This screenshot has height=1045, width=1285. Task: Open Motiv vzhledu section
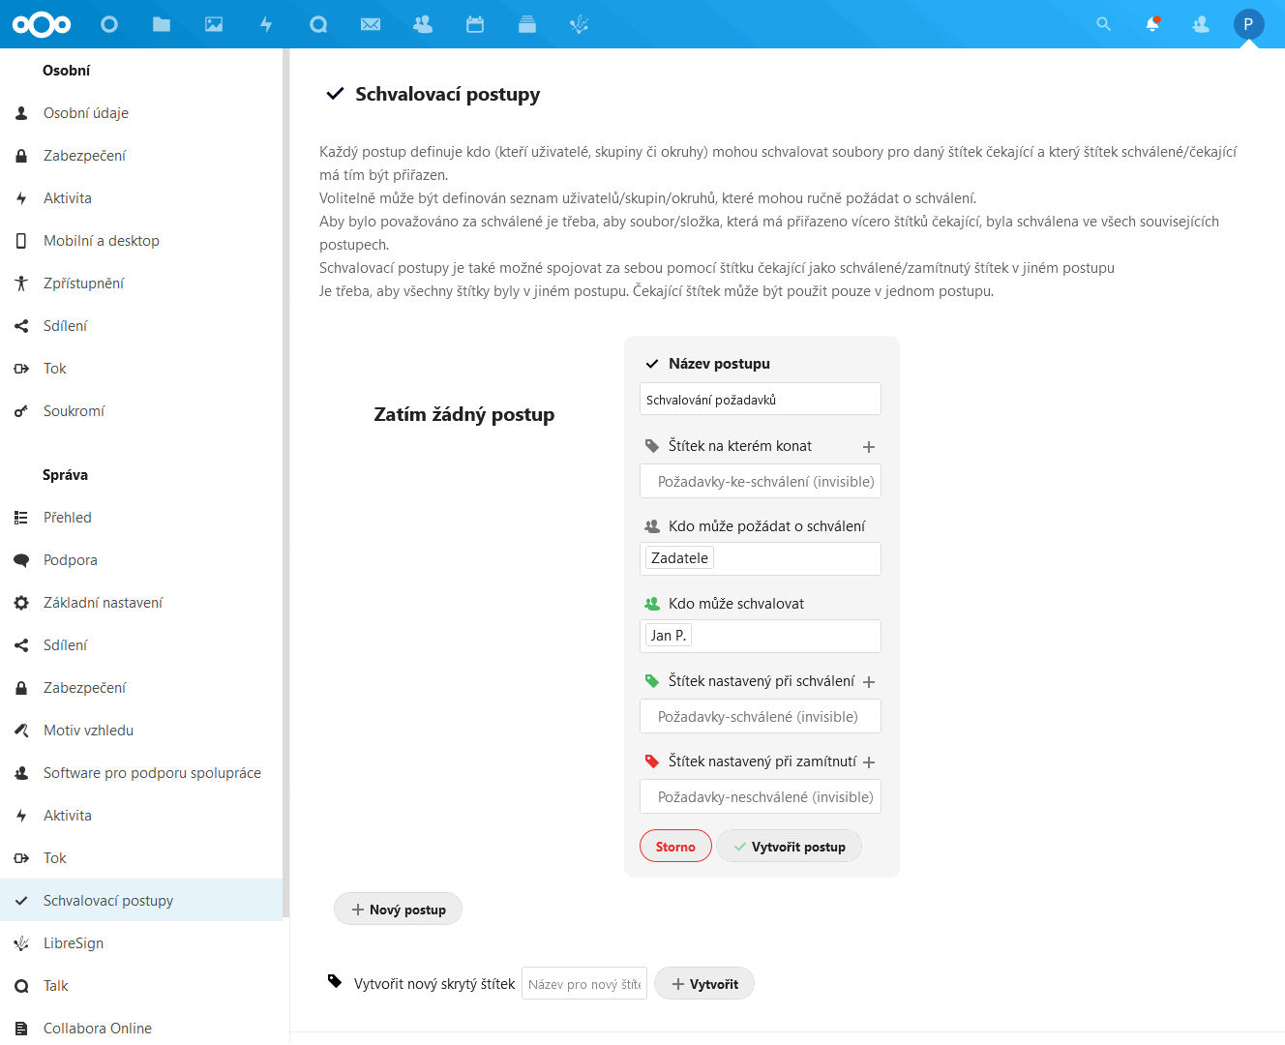[141, 731]
